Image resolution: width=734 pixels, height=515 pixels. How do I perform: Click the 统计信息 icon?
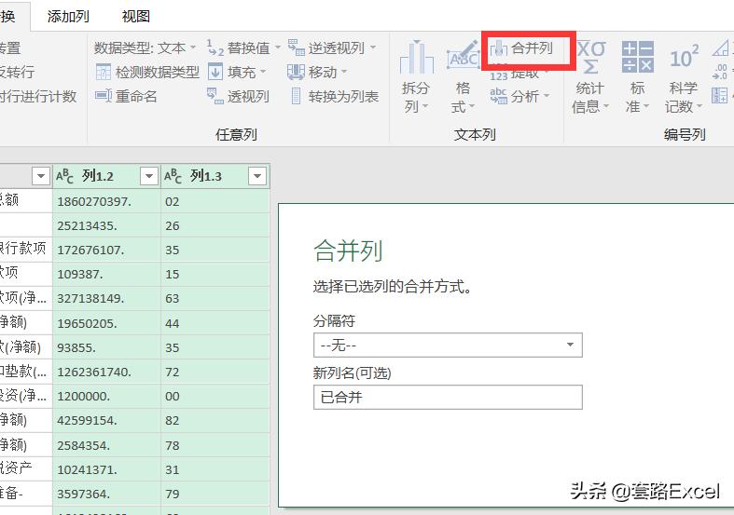591,58
